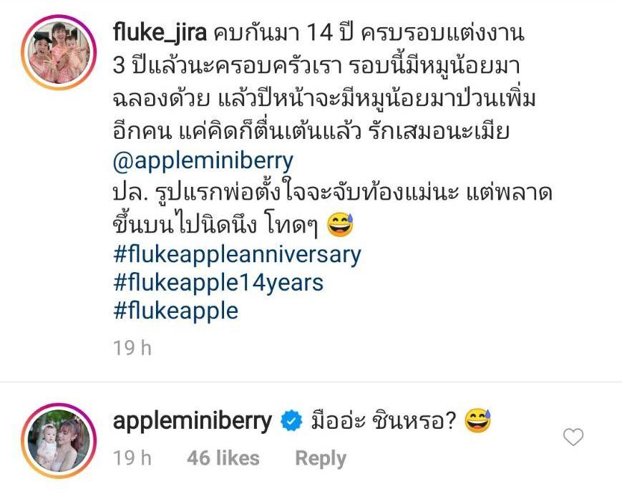The image size is (622, 494).
Task: Reply to the appleminiberry comment
Action: [x=321, y=458]
